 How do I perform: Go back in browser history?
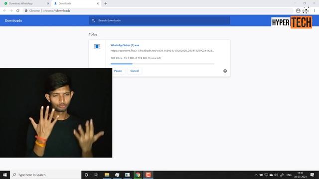pos(4,11)
